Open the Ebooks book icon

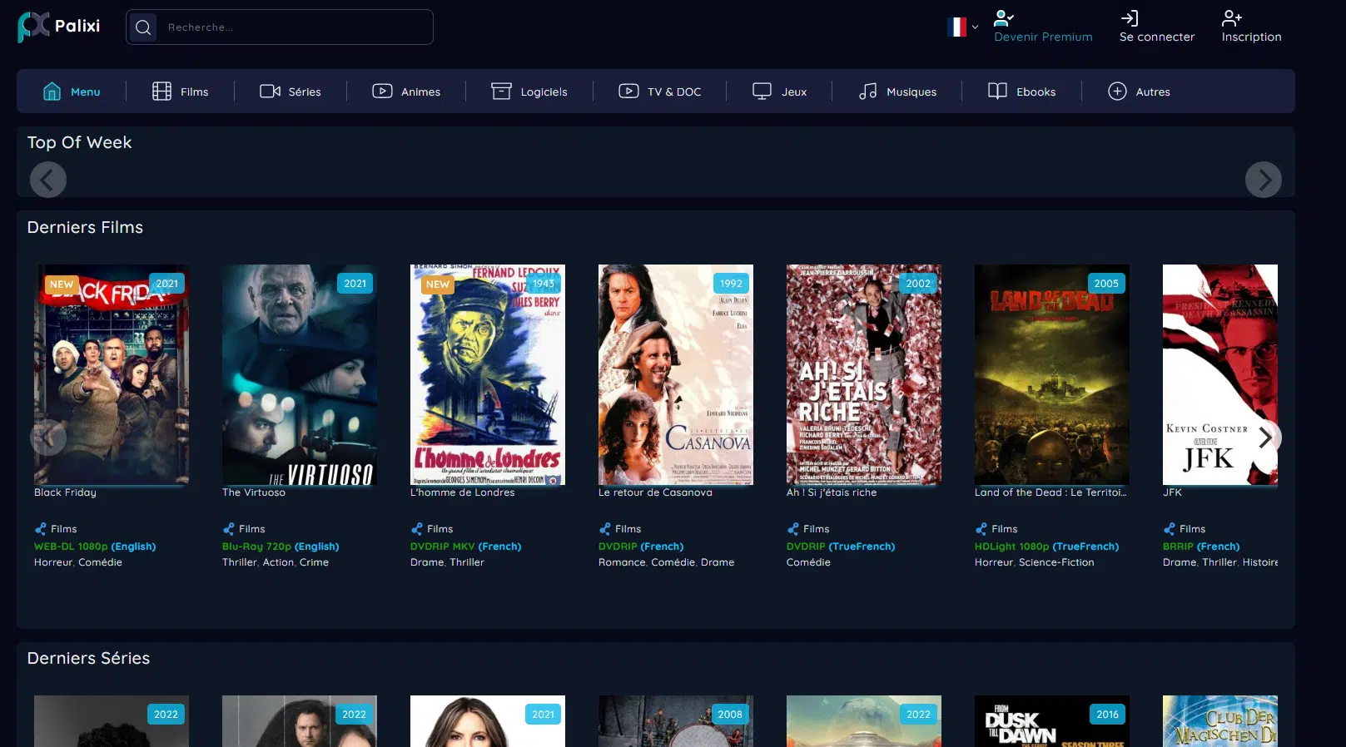[997, 92]
